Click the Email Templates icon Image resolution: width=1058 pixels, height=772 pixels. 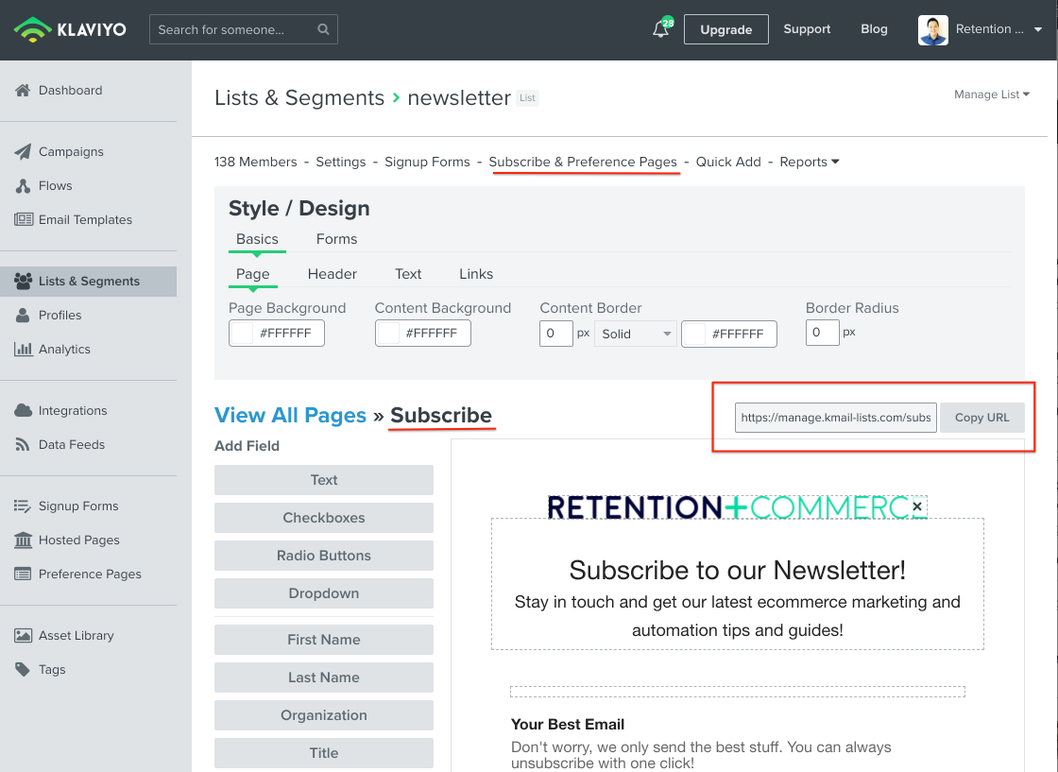[x=24, y=219]
